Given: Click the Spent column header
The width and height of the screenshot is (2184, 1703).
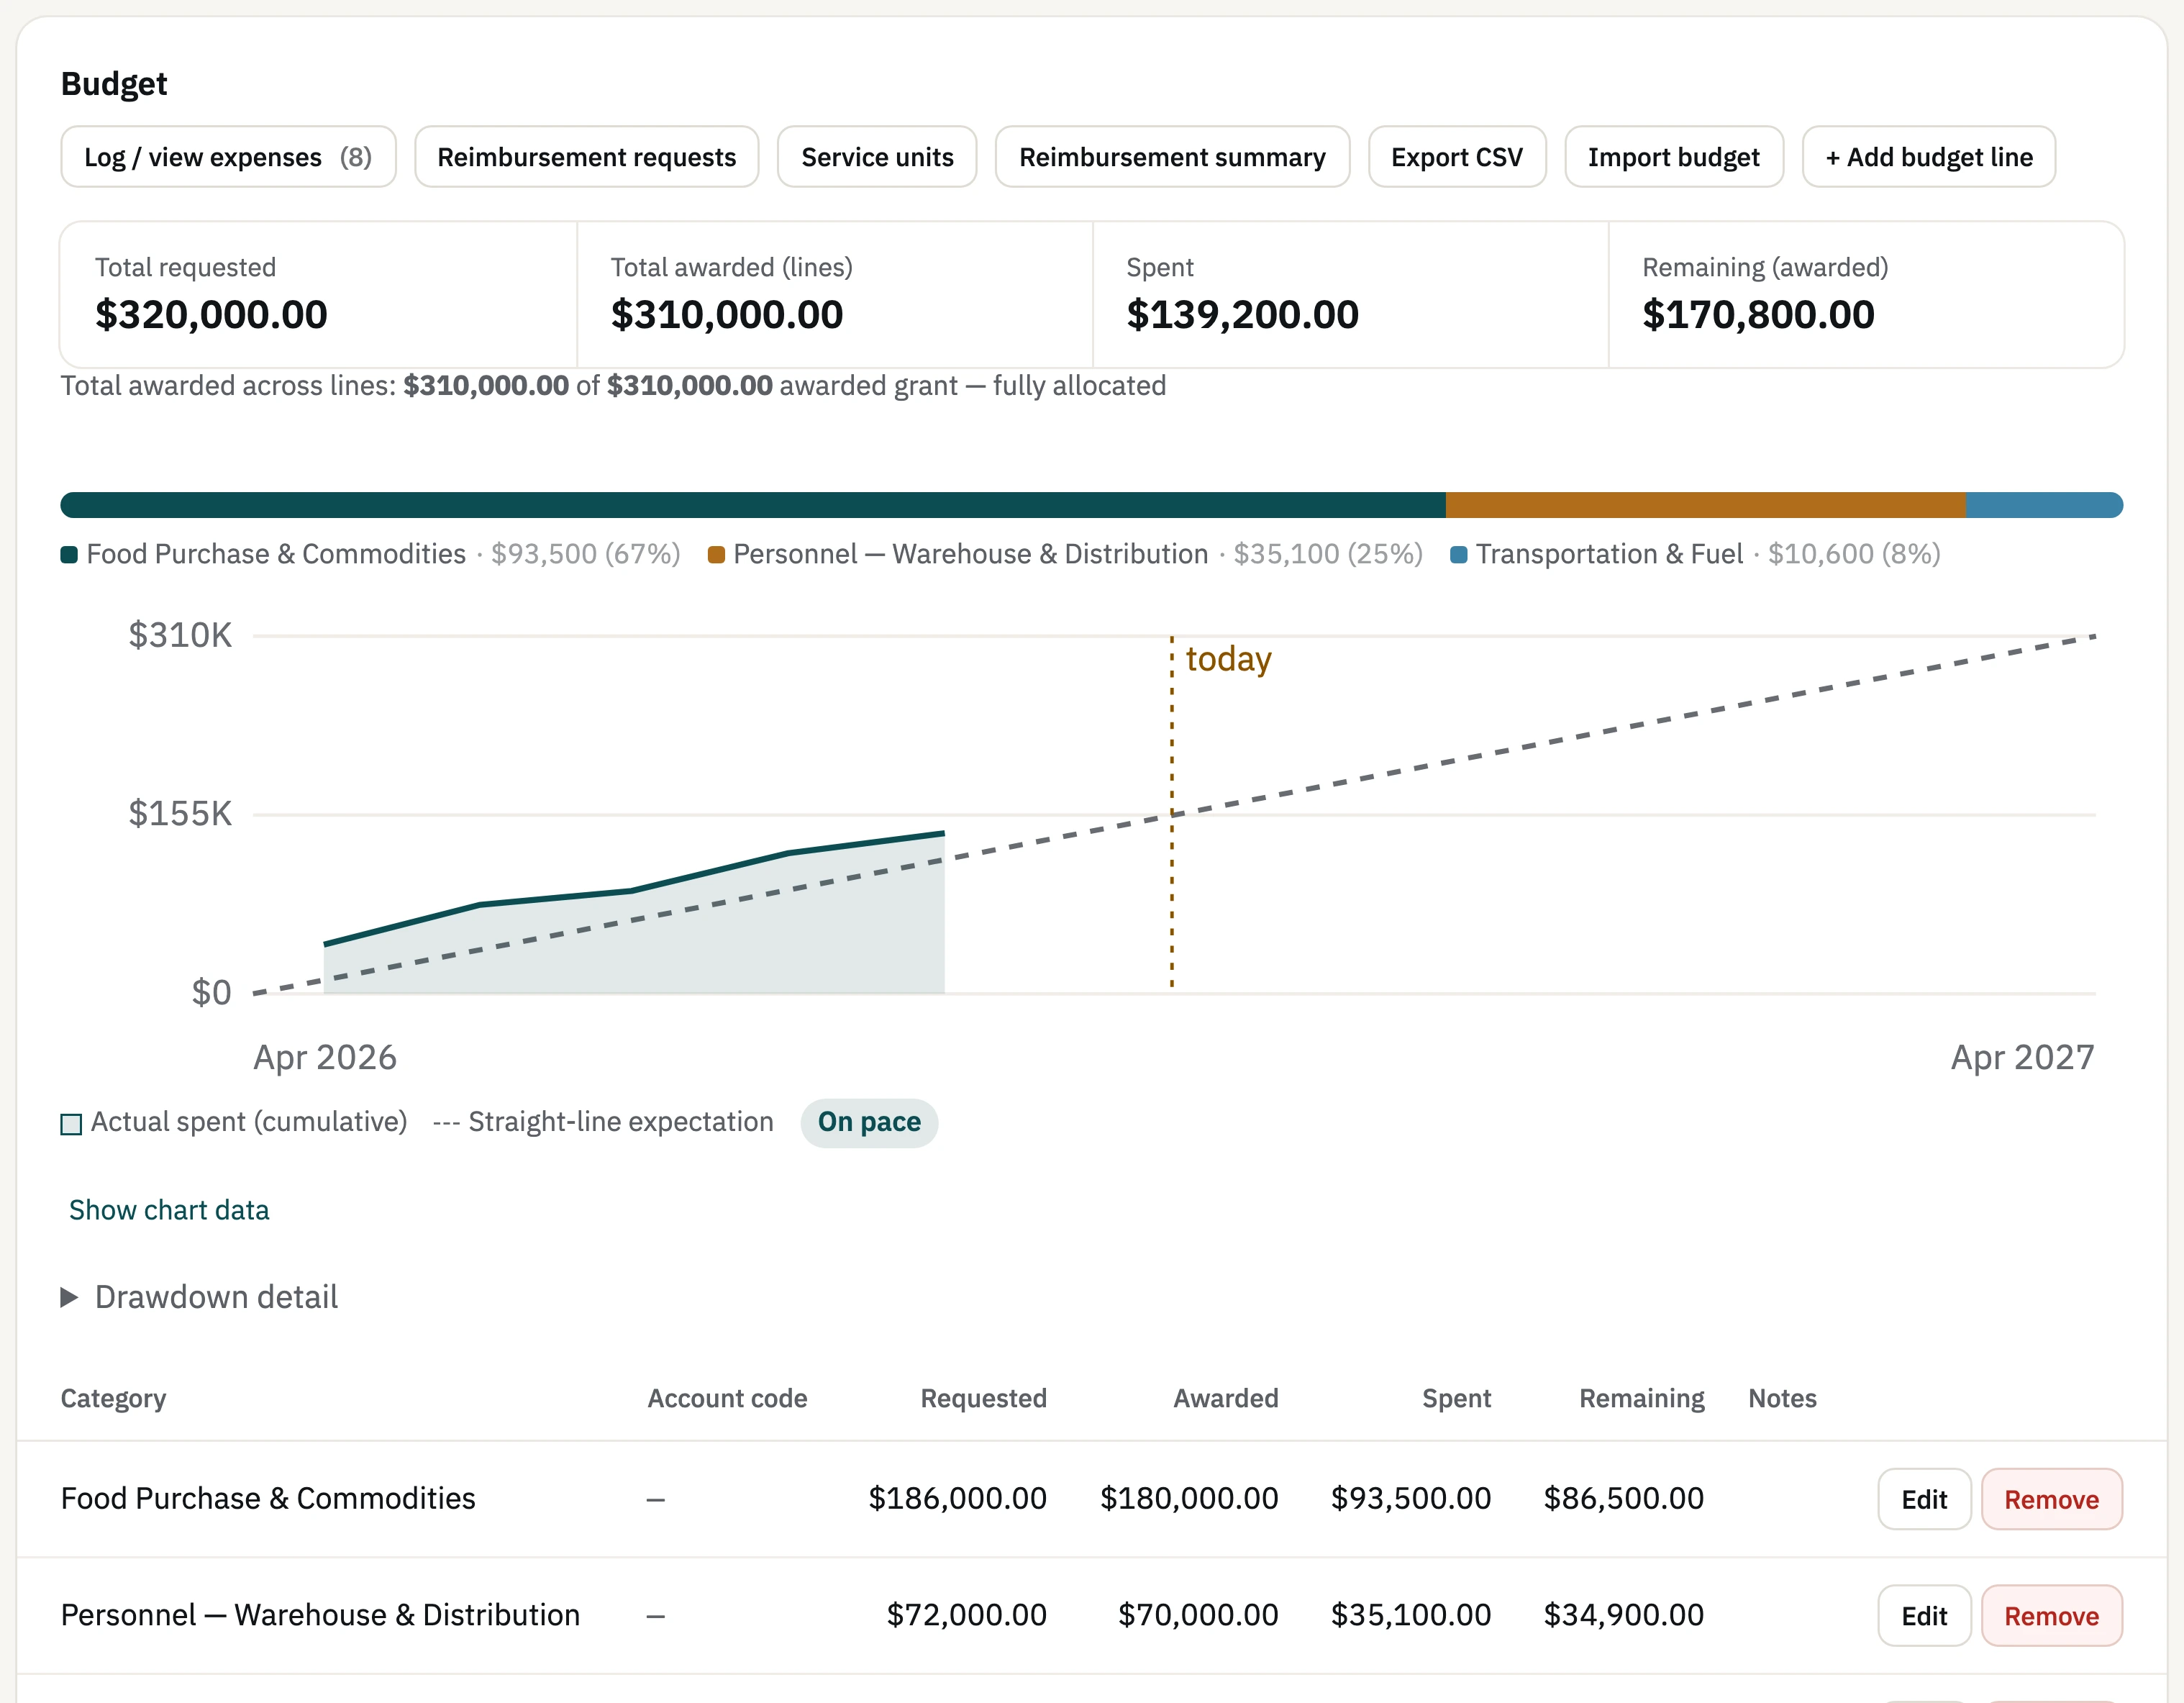Looking at the screenshot, I should pos(1456,1398).
